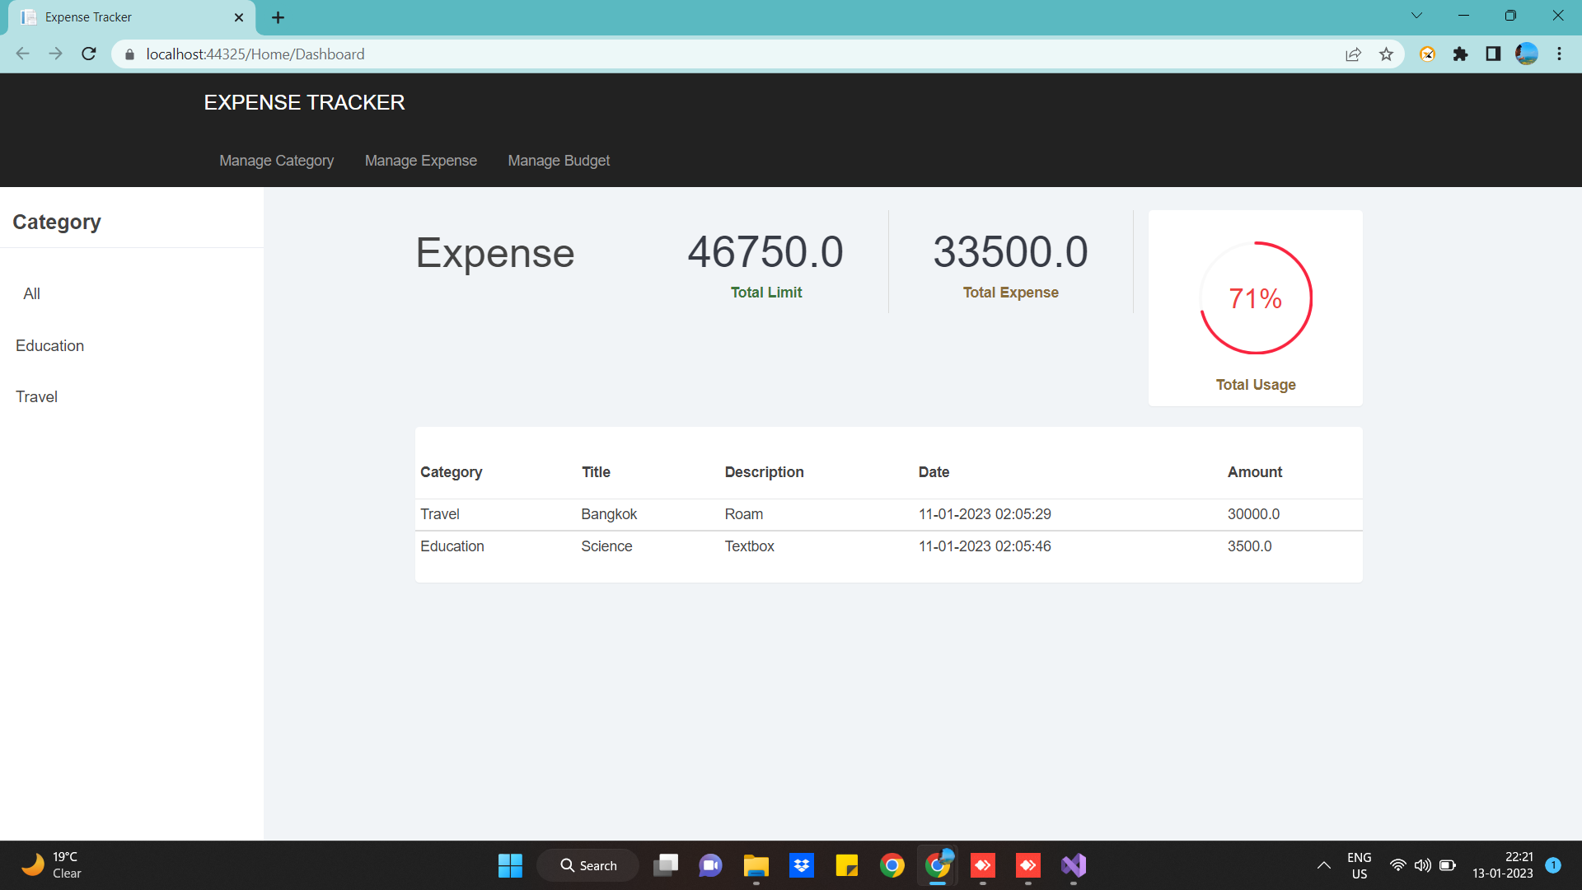The image size is (1582, 890).
Task: Open Sticky Notes from the taskbar
Action: tap(846, 865)
